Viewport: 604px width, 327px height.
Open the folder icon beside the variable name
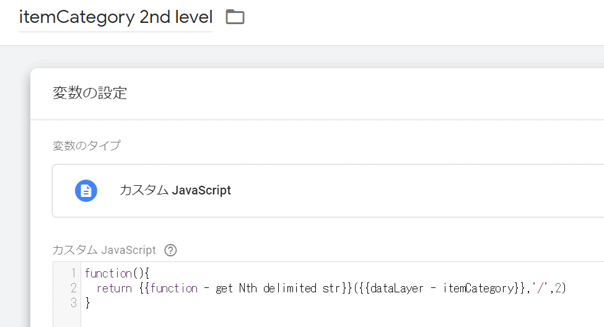click(x=235, y=17)
